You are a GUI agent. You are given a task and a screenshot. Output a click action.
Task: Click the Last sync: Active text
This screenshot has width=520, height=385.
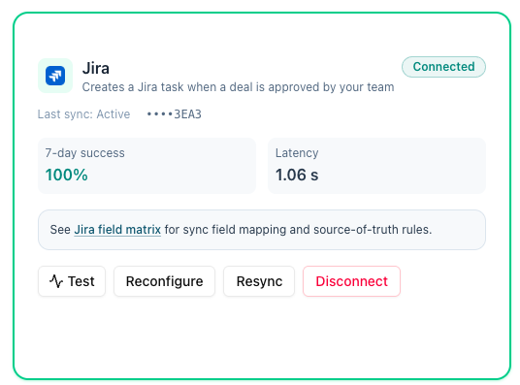click(x=83, y=114)
